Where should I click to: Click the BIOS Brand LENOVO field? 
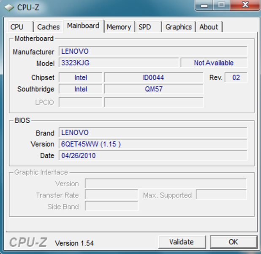click(x=153, y=133)
